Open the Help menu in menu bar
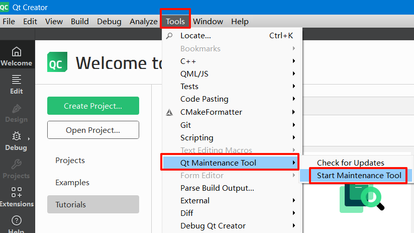 pyautogui.click(x=240, y=22)
